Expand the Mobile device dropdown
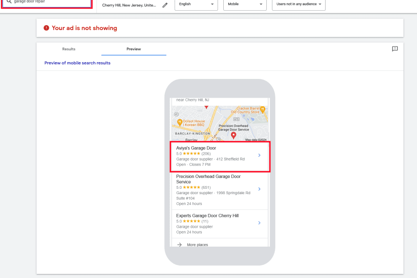Screen dimensions: 417x278 [x=245, y=4]
